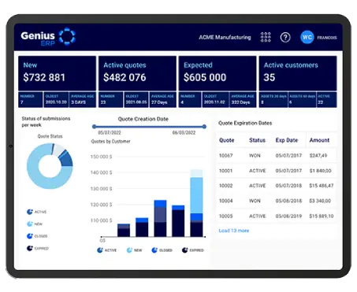Select ACME Manufacturing company name

tap(225, 37)
